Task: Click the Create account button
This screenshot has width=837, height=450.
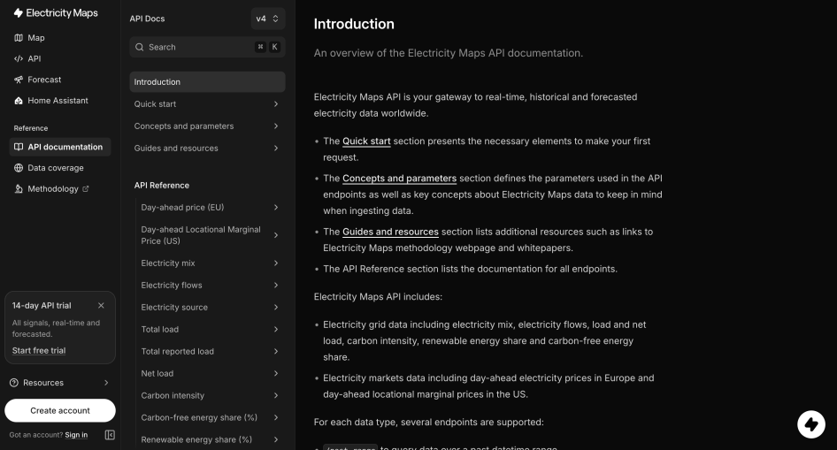Action: (60, 410)
